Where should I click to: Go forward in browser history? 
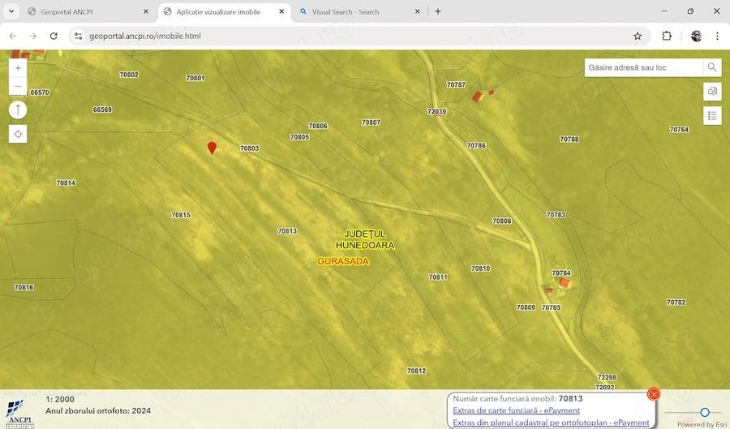tap(32, 36)
